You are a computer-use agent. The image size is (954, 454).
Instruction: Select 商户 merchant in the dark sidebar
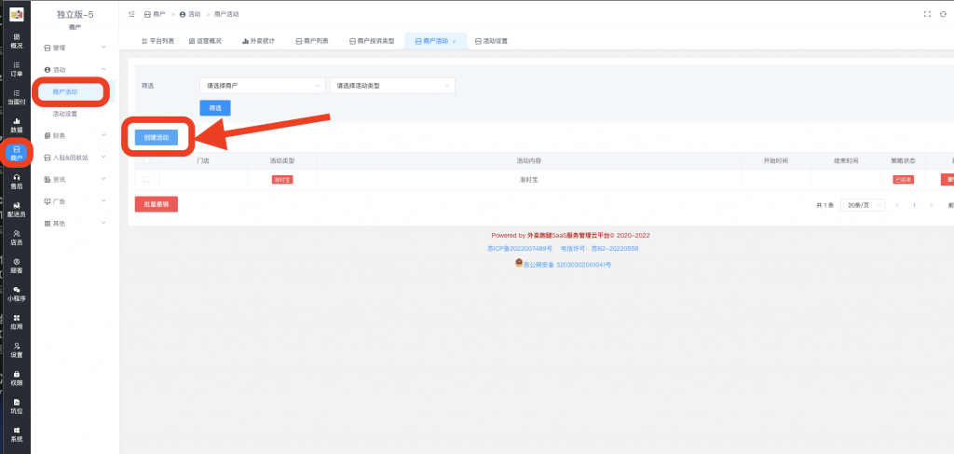tap(17, 154)
